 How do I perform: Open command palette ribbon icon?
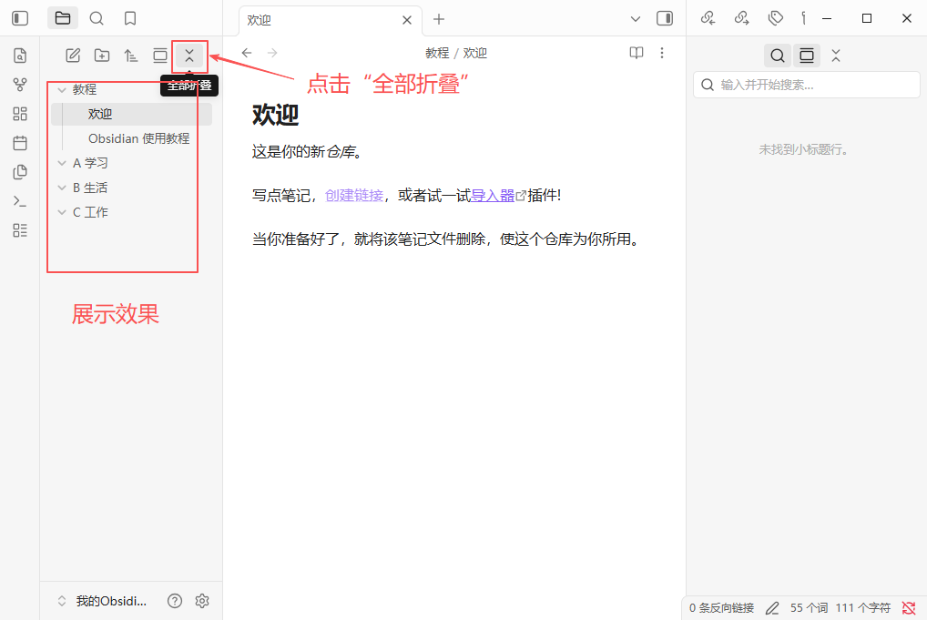tap(20, 201)
